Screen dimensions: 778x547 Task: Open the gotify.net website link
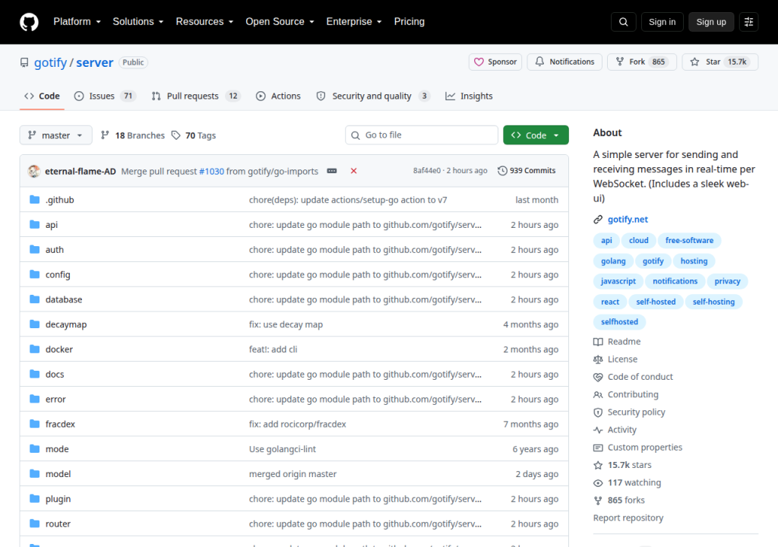click(628, 220)
